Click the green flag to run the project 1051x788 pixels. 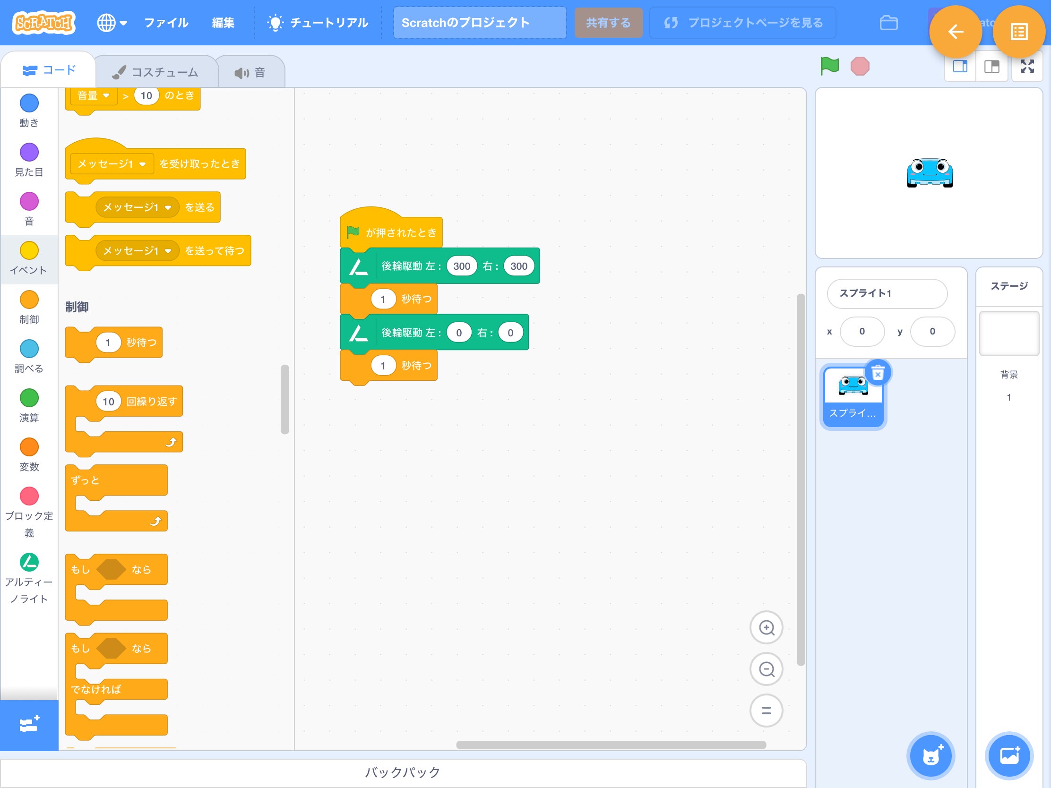click(x=829, y=66)
